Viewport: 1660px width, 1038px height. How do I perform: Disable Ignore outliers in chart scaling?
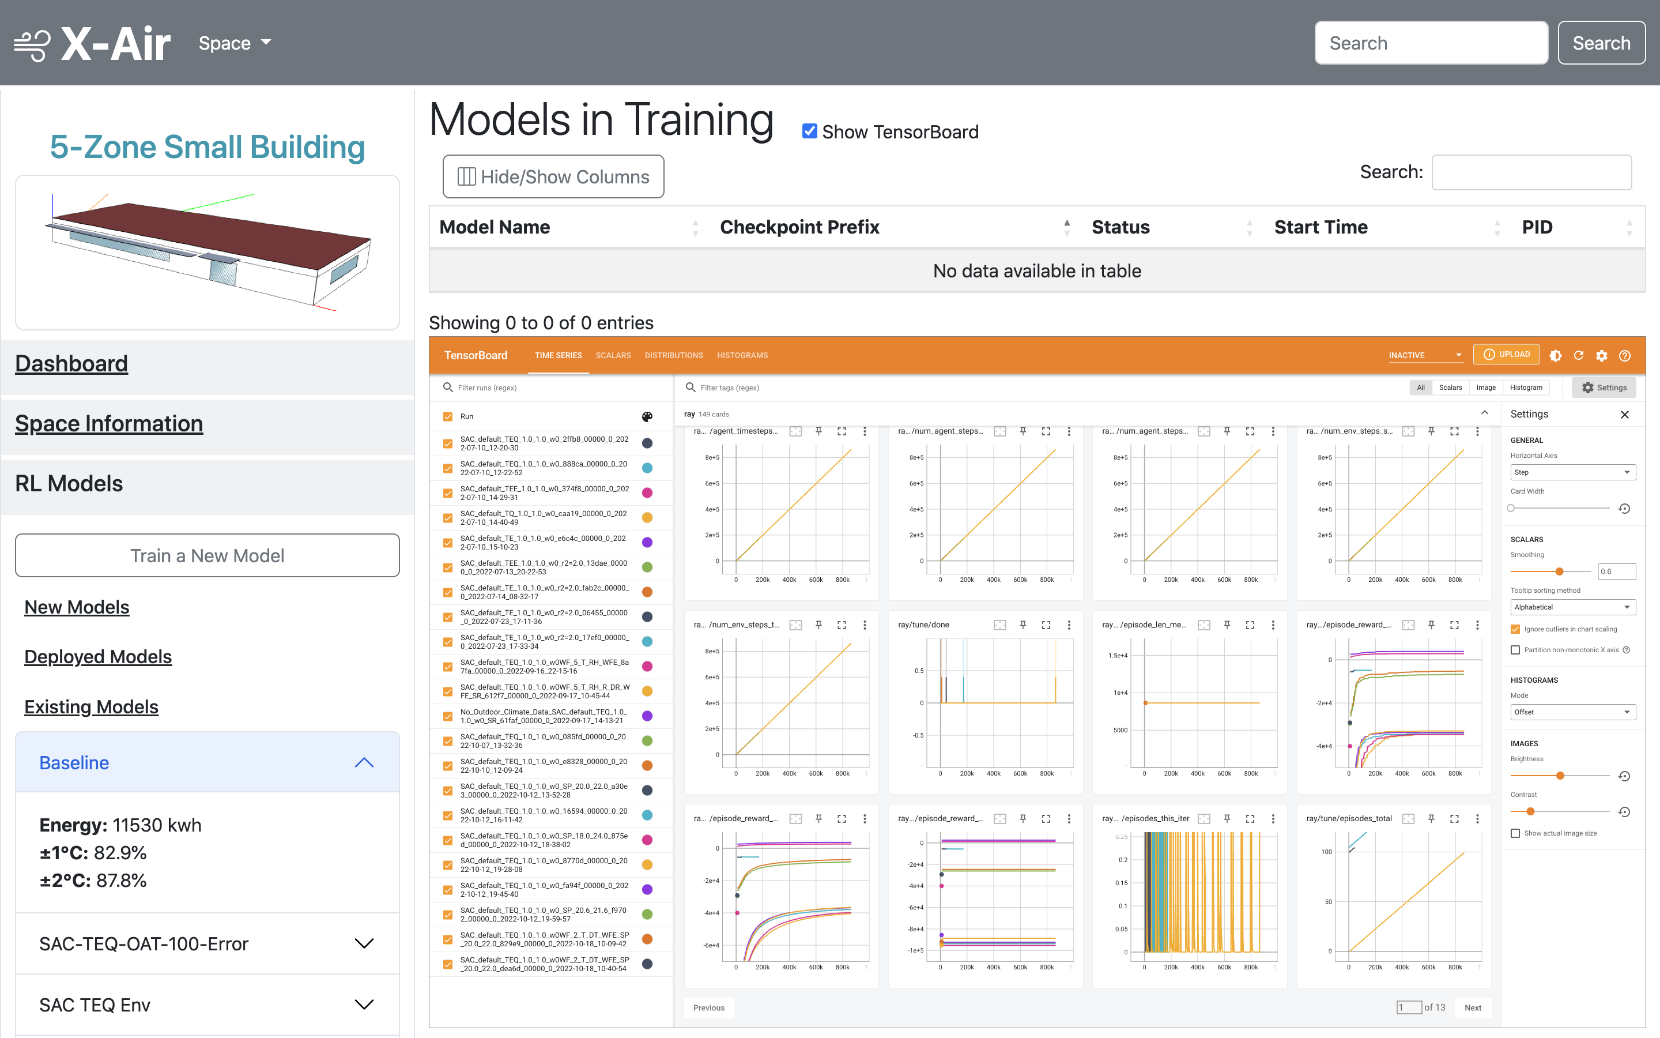(x=1515, y=630)
